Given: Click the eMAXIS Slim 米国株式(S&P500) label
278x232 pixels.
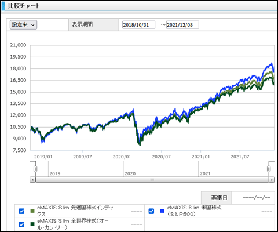Looking at the screenshot, I should click(x=194, y=211).
